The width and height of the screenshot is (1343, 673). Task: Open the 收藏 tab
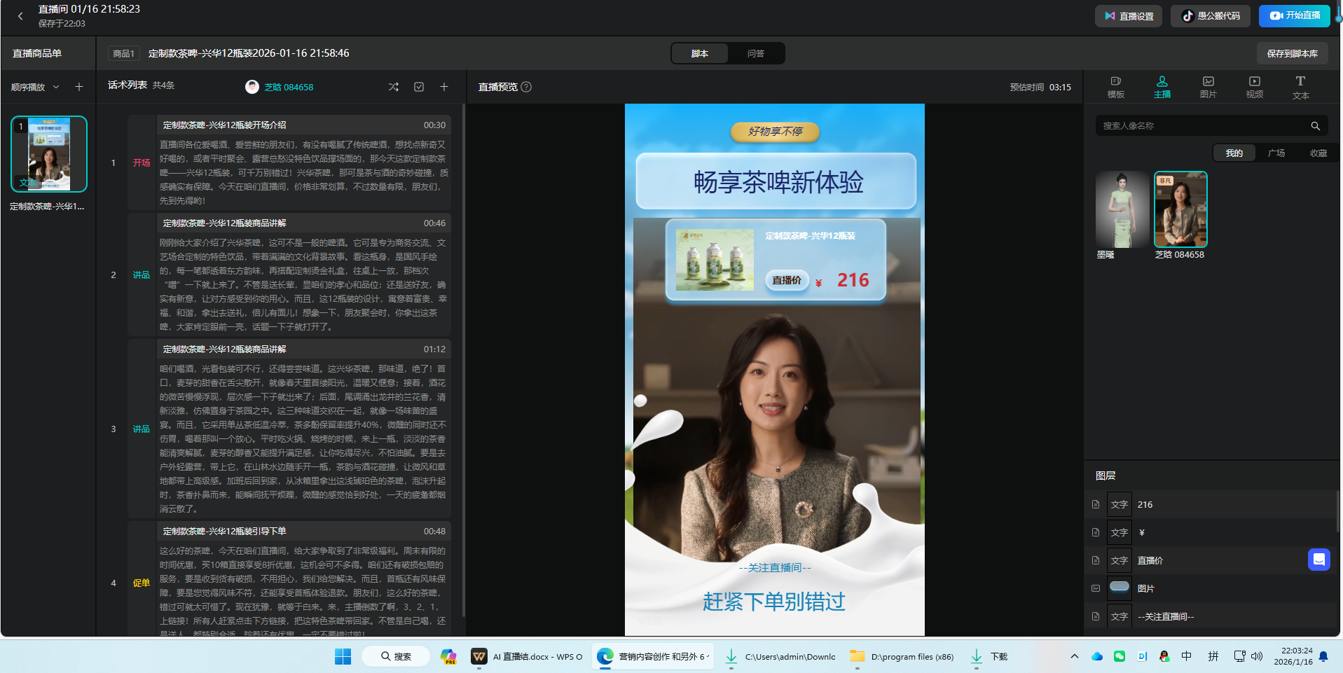(x=1318, y=153)
